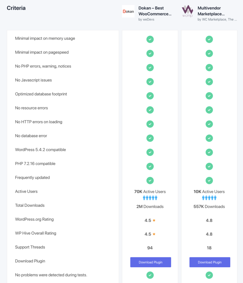Click Dokan checkmark for No resource errors

150,110
